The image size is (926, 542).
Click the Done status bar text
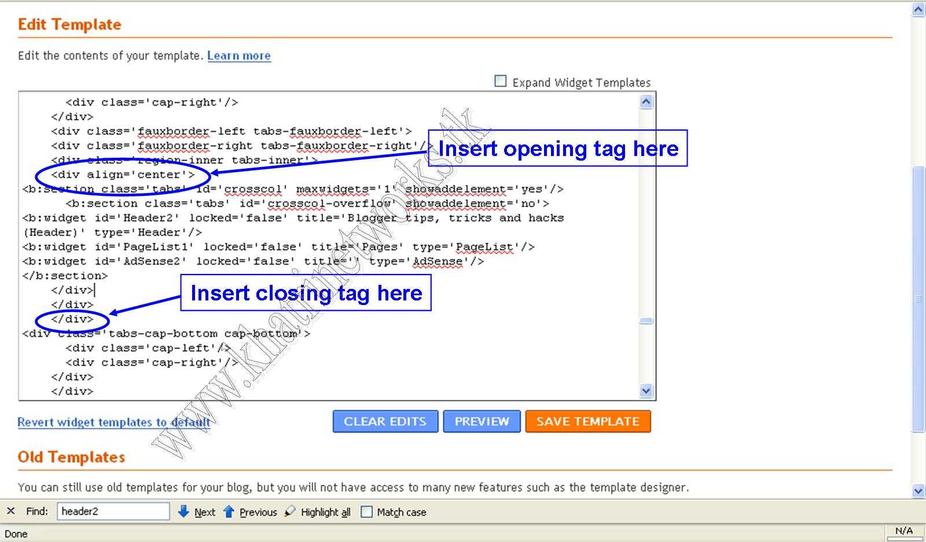click(x=16, y=534)
